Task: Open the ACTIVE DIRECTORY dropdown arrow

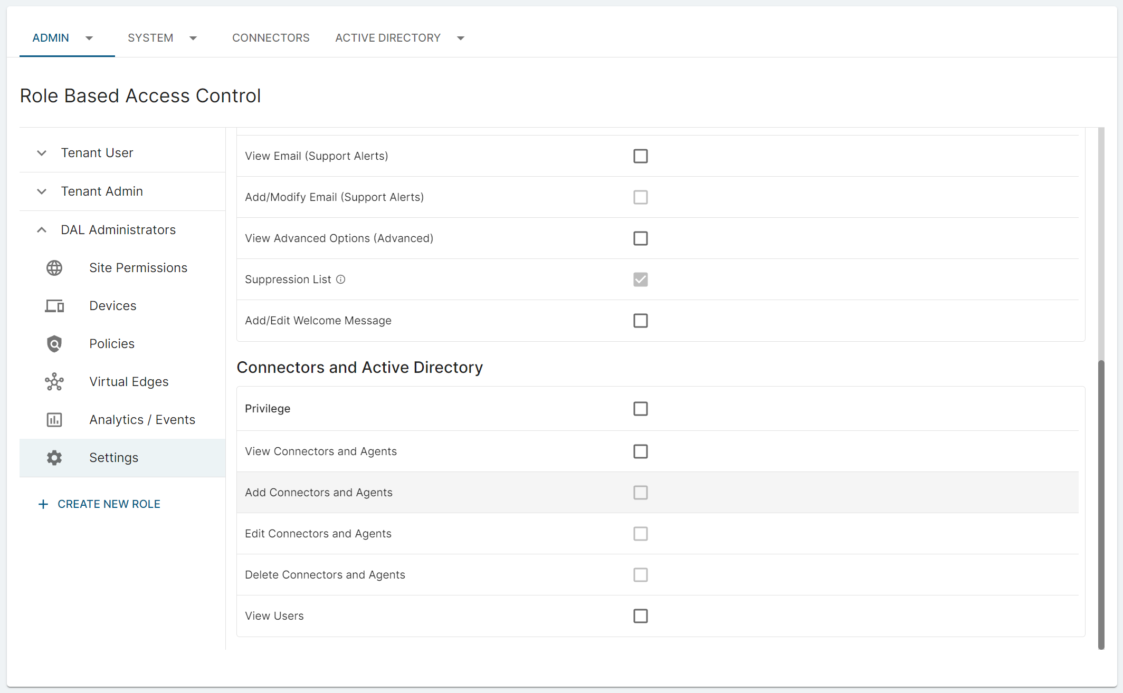Action: click(x=461, y=38)
